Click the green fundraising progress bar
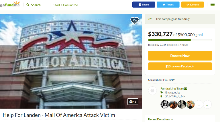The image size is (220, 122). [x=180, y=40]
